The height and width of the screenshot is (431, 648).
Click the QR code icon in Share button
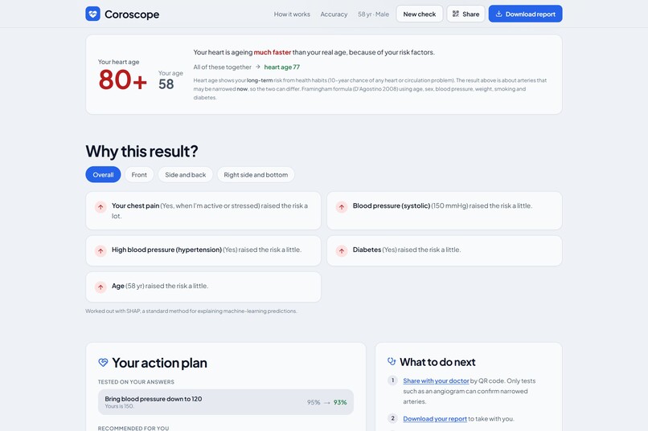[x=455, y=14]
